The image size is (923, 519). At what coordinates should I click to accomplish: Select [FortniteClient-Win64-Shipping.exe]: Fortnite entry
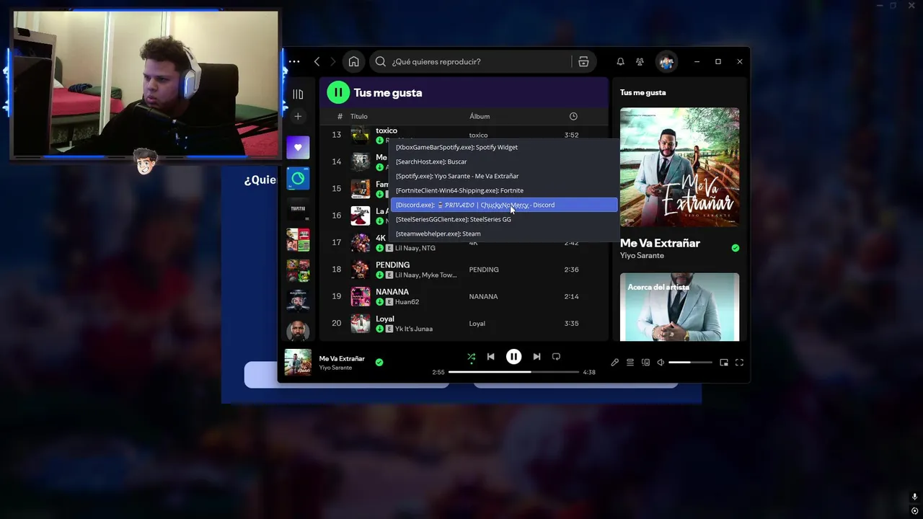[x=504, y=190]
